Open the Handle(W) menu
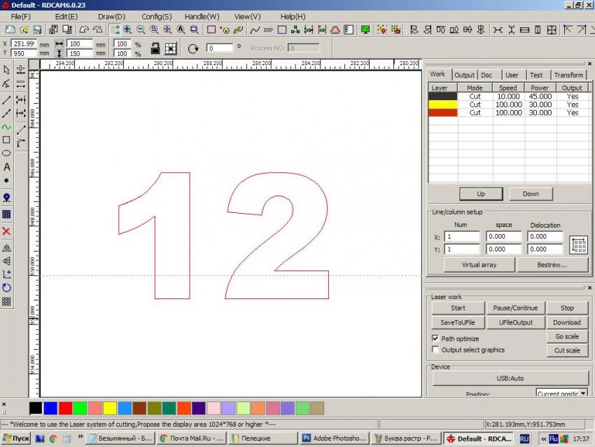Viewport: 595px width, 447px height. pos(202,16)
